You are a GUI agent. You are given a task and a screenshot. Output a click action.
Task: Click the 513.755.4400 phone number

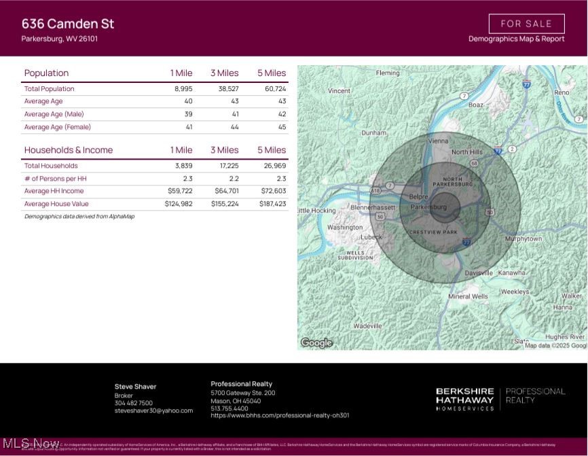(x=229, y=406)
